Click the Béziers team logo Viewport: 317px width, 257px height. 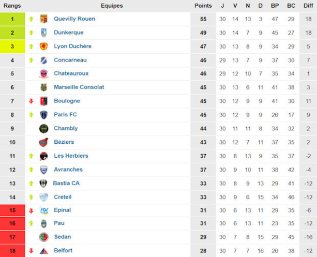pos(44,142)
